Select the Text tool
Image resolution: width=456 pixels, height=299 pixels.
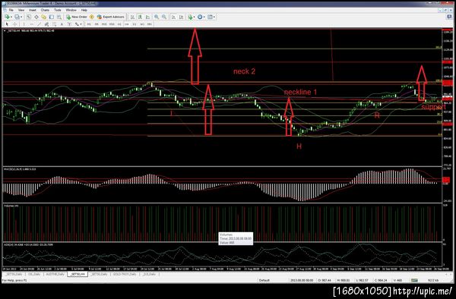tap(62, 24)
